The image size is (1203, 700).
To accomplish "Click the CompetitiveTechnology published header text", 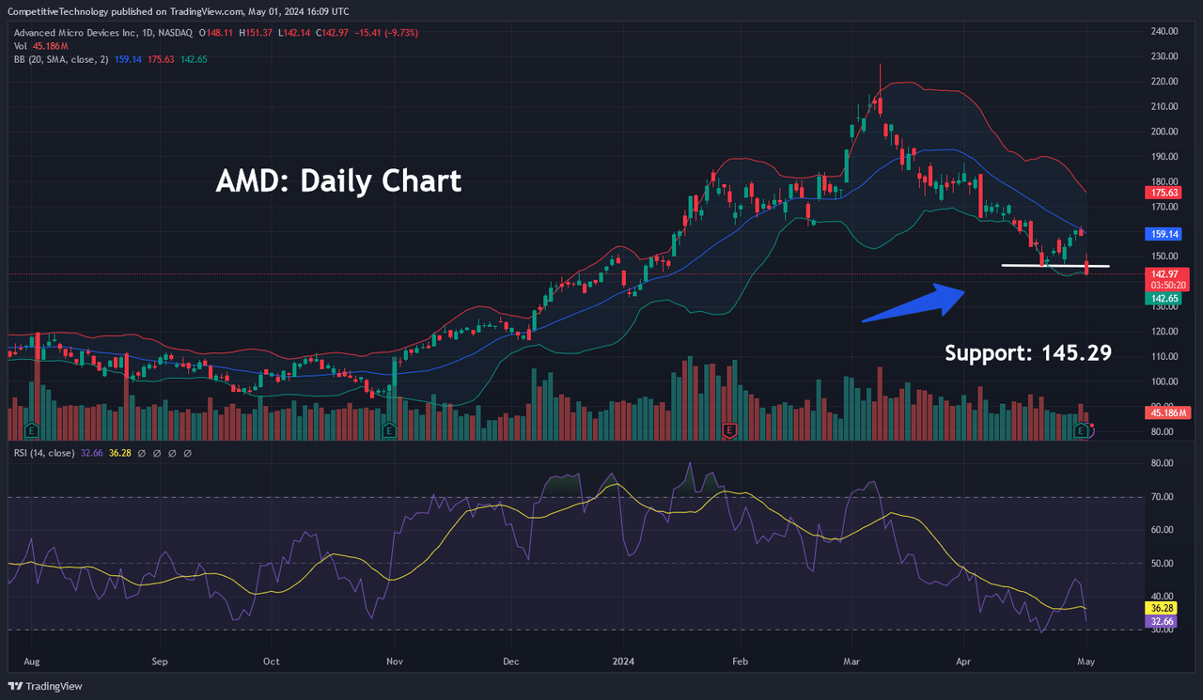I will coord(179,11).
